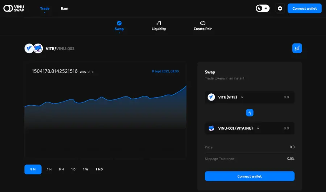Select the Create Pair tab

coord(202,26)
